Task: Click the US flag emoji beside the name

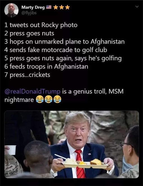Action: pos(49,7)
